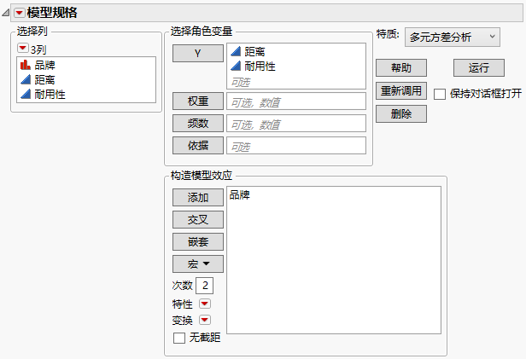Click the 重新调用 button
The image size is (526, 359).
tap(401, 90)
